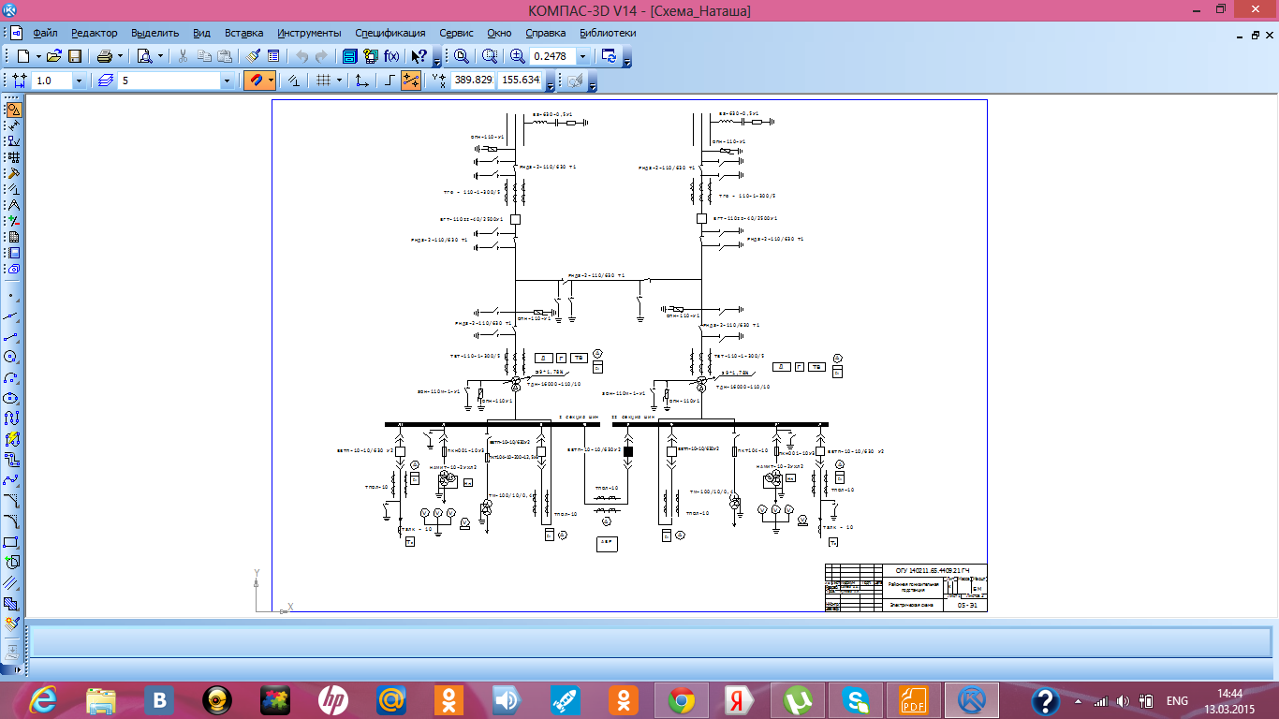
Task: Open the Библиотеки menu
Action: point(608,33)
